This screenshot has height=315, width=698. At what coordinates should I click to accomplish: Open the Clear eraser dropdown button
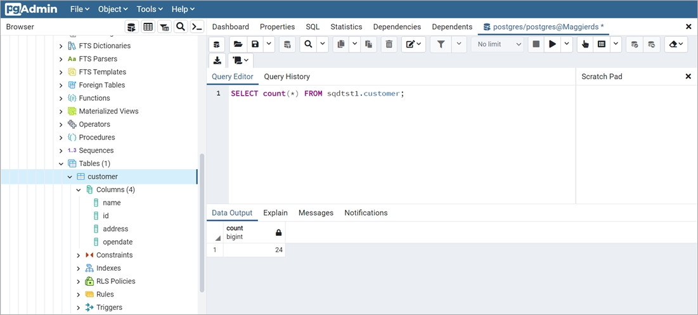[x=676, y=44]
